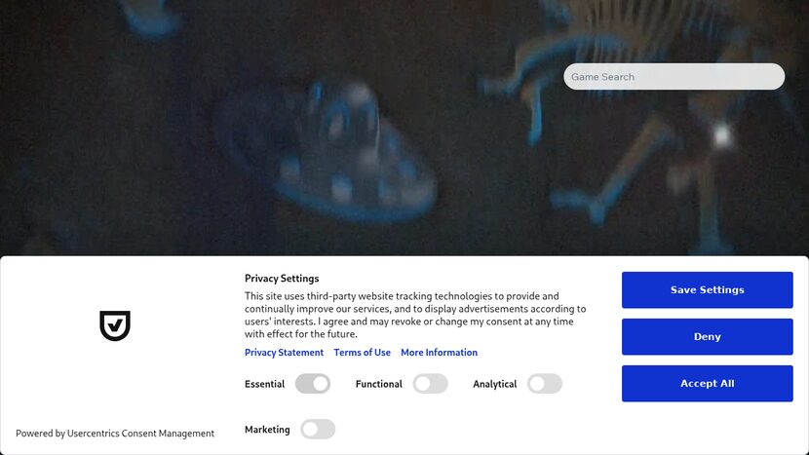
Task: Enable the Marketing cookies switch
Action: pyautogui.click(x=318, y=430)
